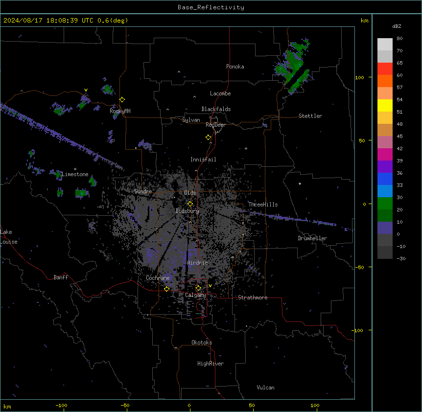Viewport: 422px width, 412px height.
Task: Click the Sylvan label
Action: (191, 120)
